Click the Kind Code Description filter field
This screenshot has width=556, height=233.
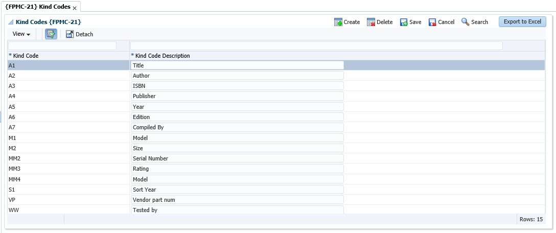[316, 46]
